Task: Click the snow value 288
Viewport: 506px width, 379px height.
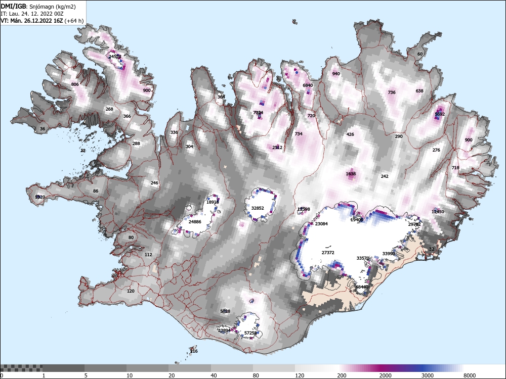Action: pyautogui.click(x=136, y=144)
